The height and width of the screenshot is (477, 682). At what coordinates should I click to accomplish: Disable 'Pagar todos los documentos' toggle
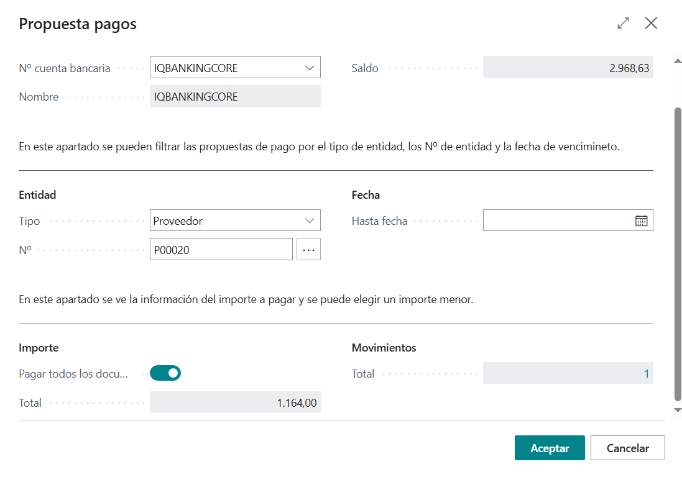tap(165, 373)
